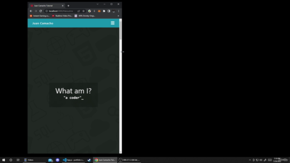Bookmark this page with the star

[x=83, y=11]
